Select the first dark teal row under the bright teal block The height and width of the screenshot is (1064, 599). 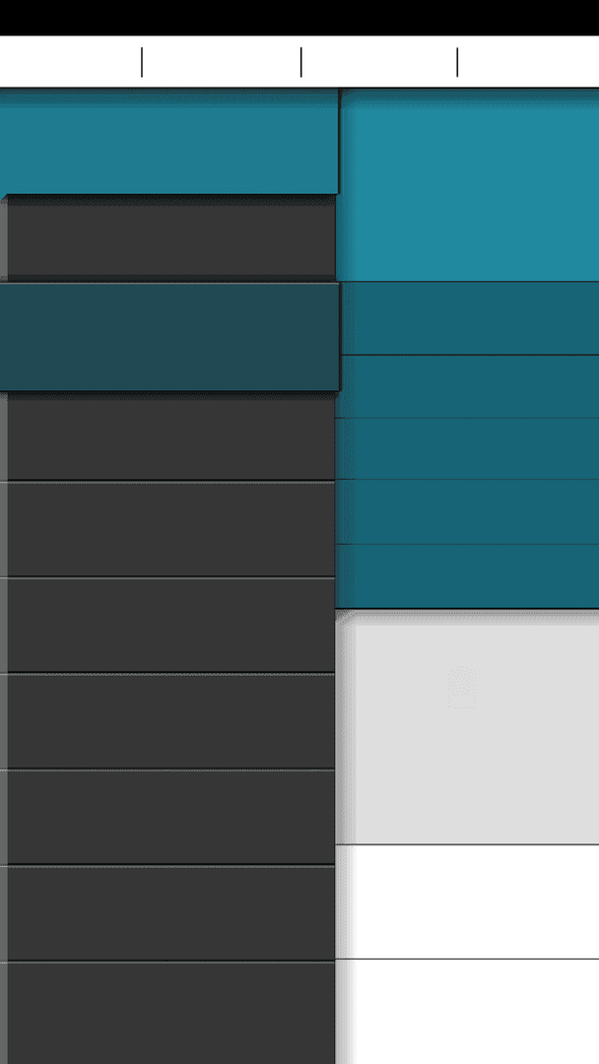(x=468, y=318)
